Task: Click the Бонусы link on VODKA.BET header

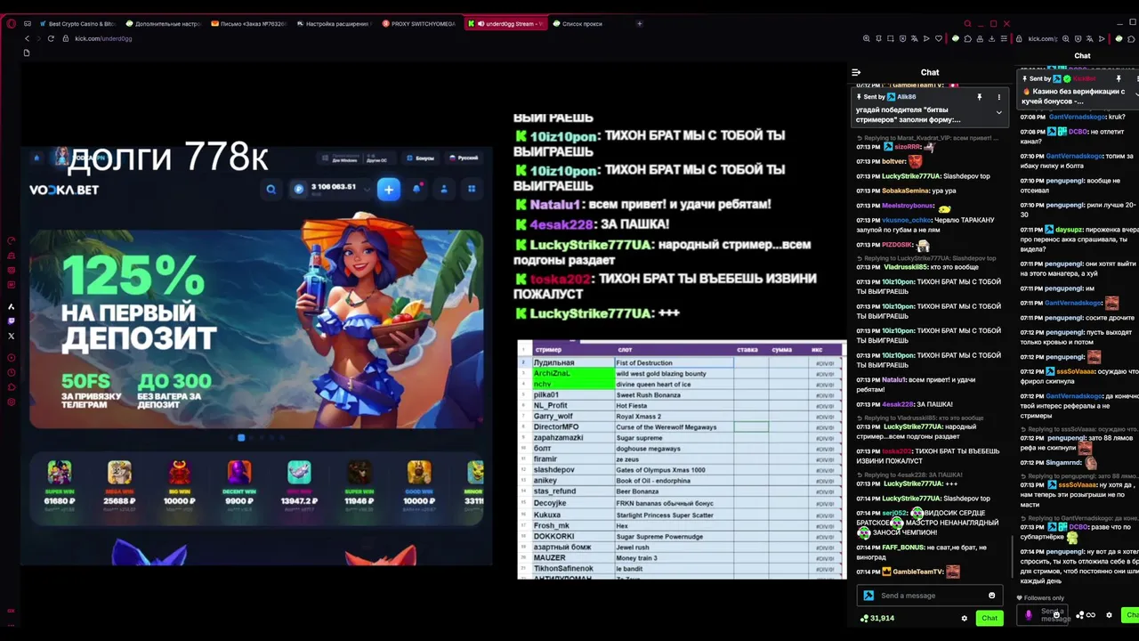Action: (x=421, y=158)
